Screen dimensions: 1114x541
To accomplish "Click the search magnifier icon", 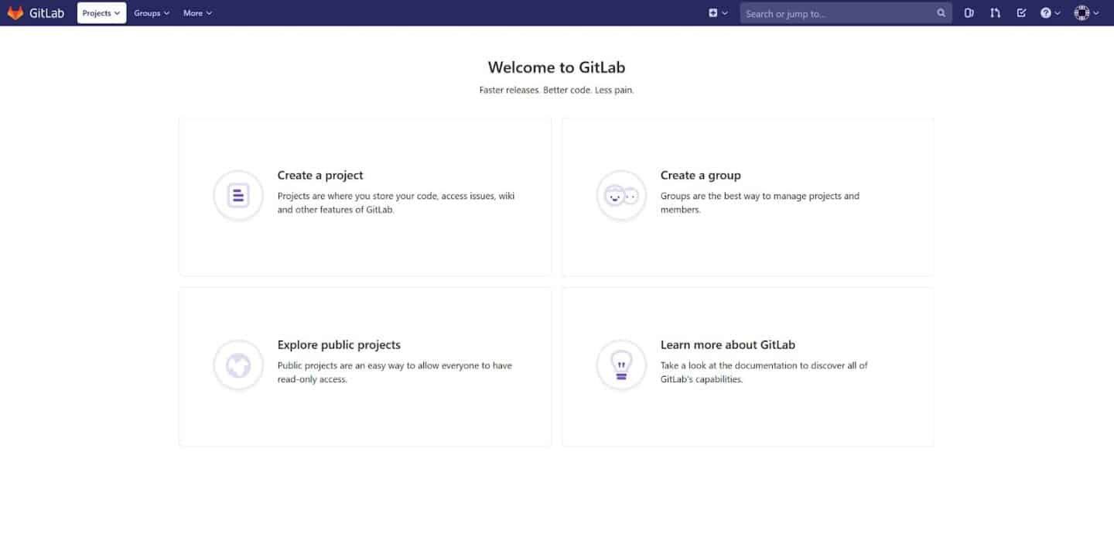I will click(x=941, y=13).
